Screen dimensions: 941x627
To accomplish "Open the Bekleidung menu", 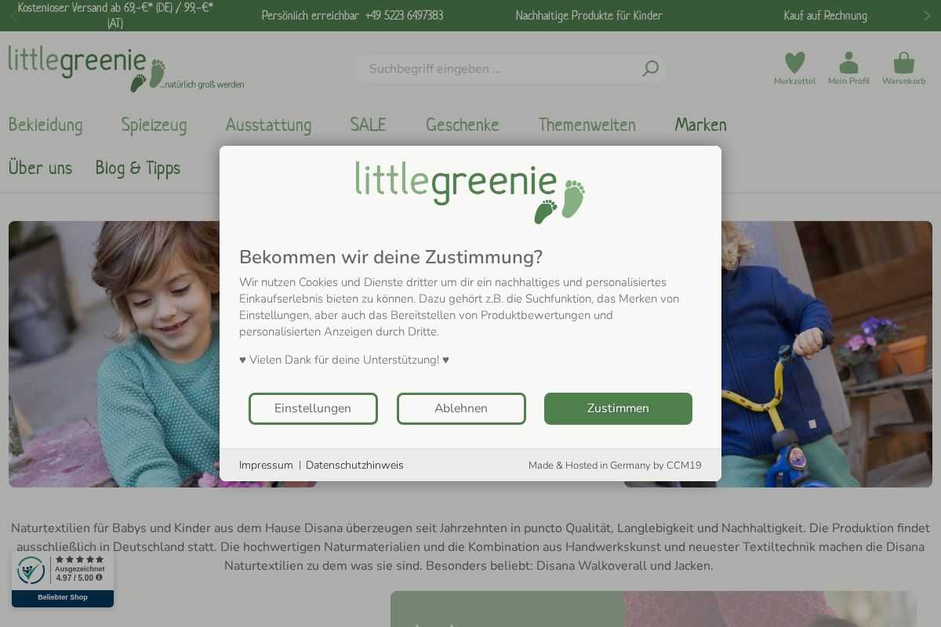I will (x=45, y=125).
